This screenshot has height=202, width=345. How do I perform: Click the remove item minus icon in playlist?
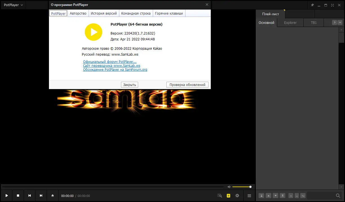pos(297,196)
